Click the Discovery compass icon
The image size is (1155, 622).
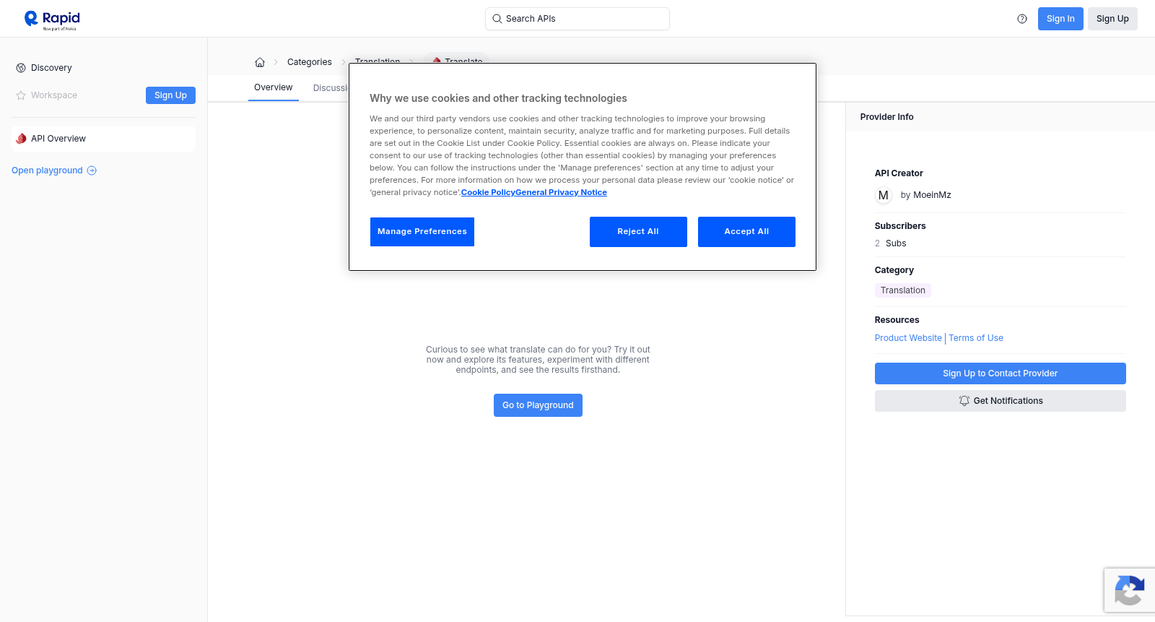coord(21,68)
